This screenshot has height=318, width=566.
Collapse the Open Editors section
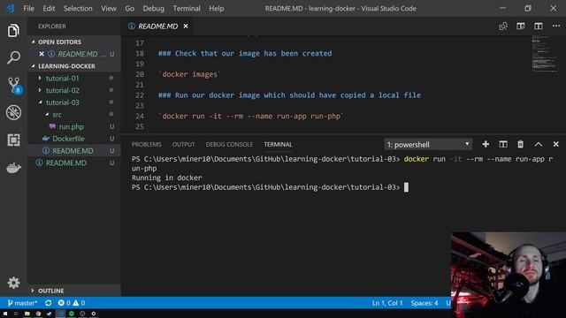(74, 42)
